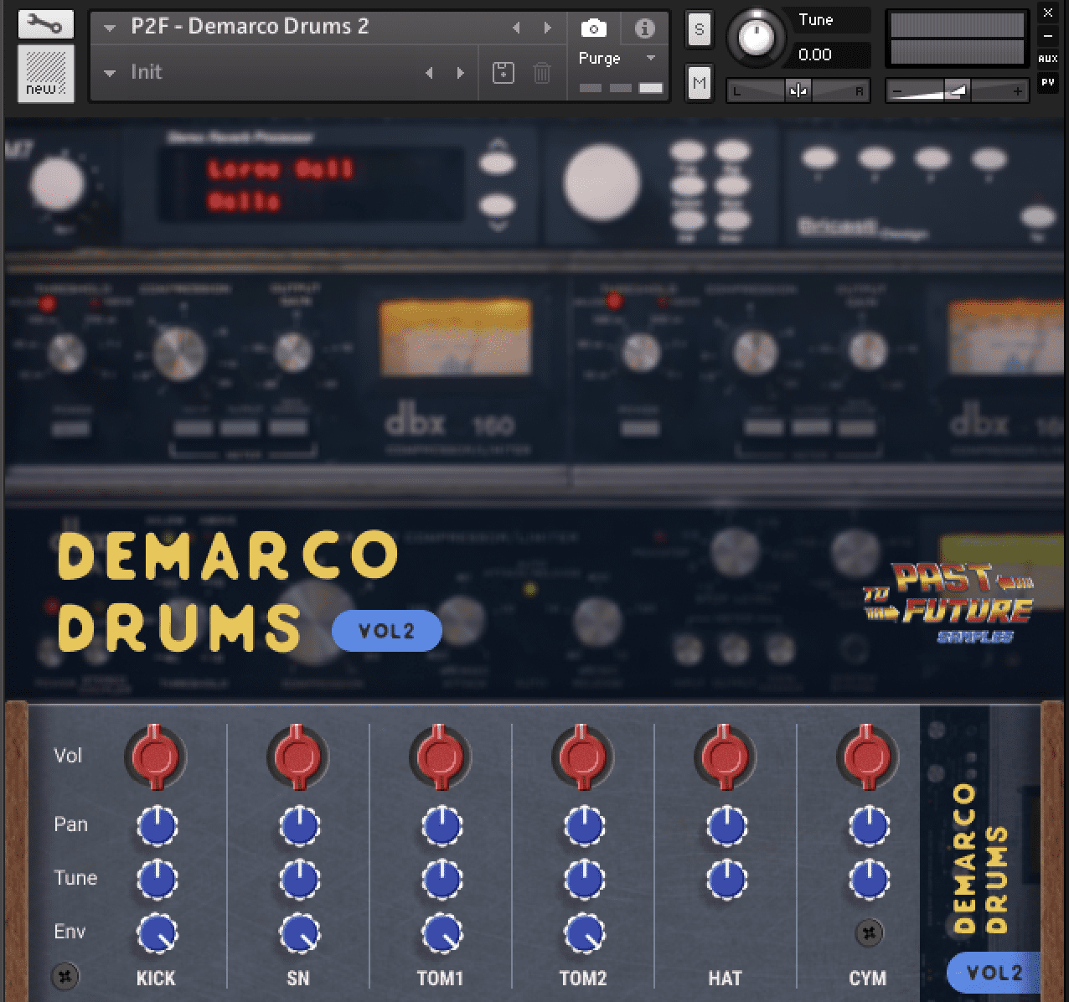Click the SN Pan knob

click(x=299, y=825)
